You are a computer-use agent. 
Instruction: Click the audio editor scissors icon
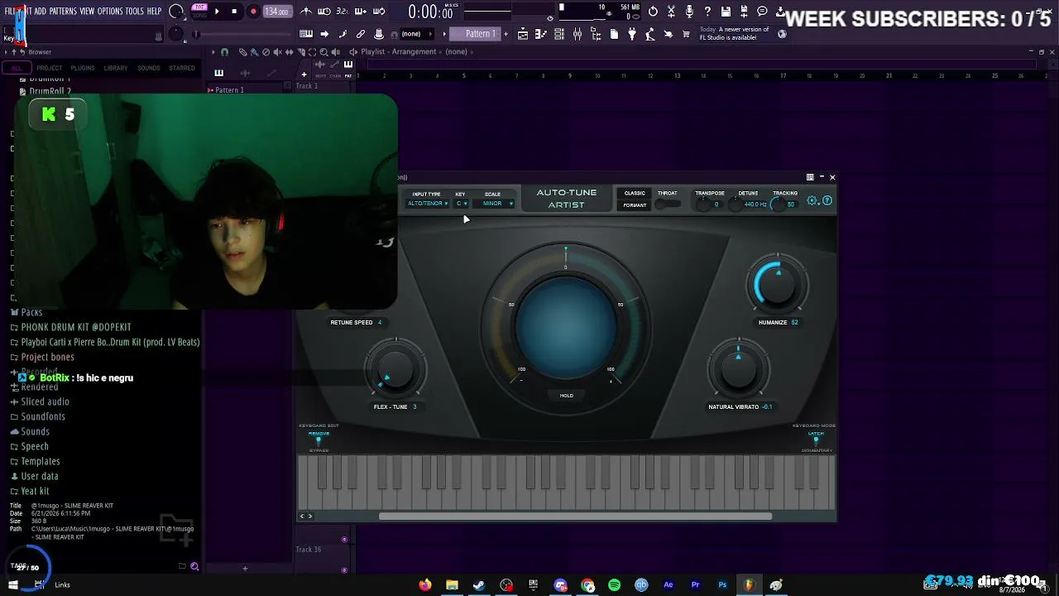[671, 12]
